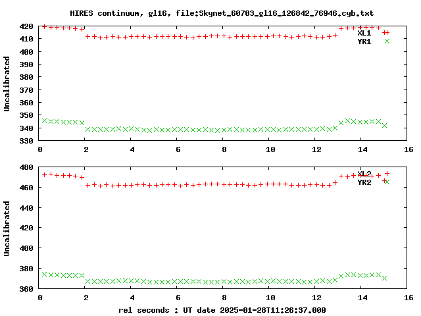Click the first red plus point in bottom plot
This screenshot has height=316, width=421.
tap(45, 175)
